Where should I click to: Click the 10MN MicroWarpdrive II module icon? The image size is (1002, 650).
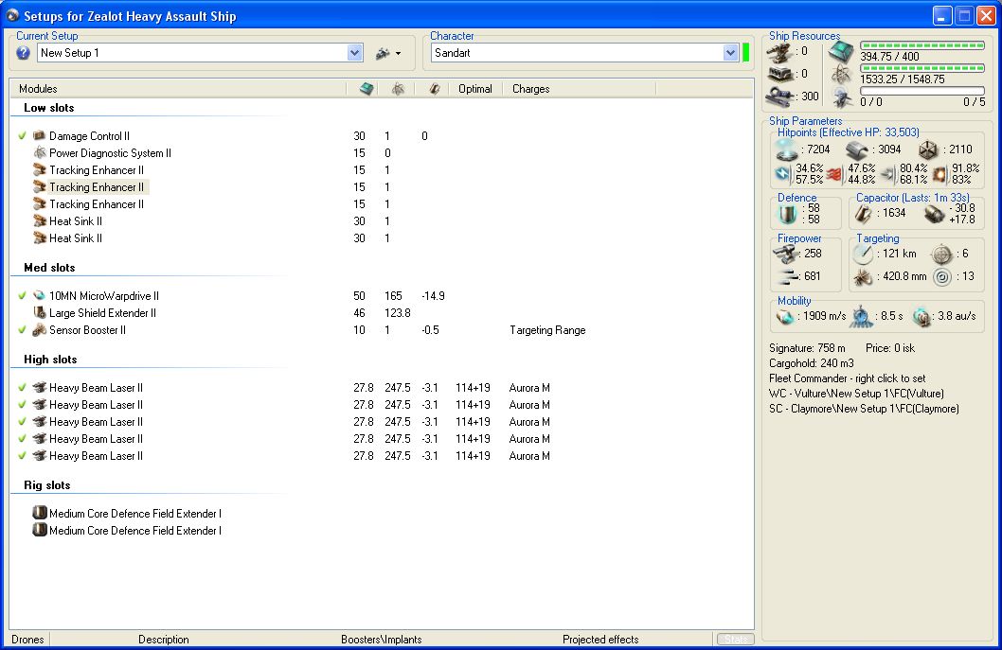(x=40, y=295)
